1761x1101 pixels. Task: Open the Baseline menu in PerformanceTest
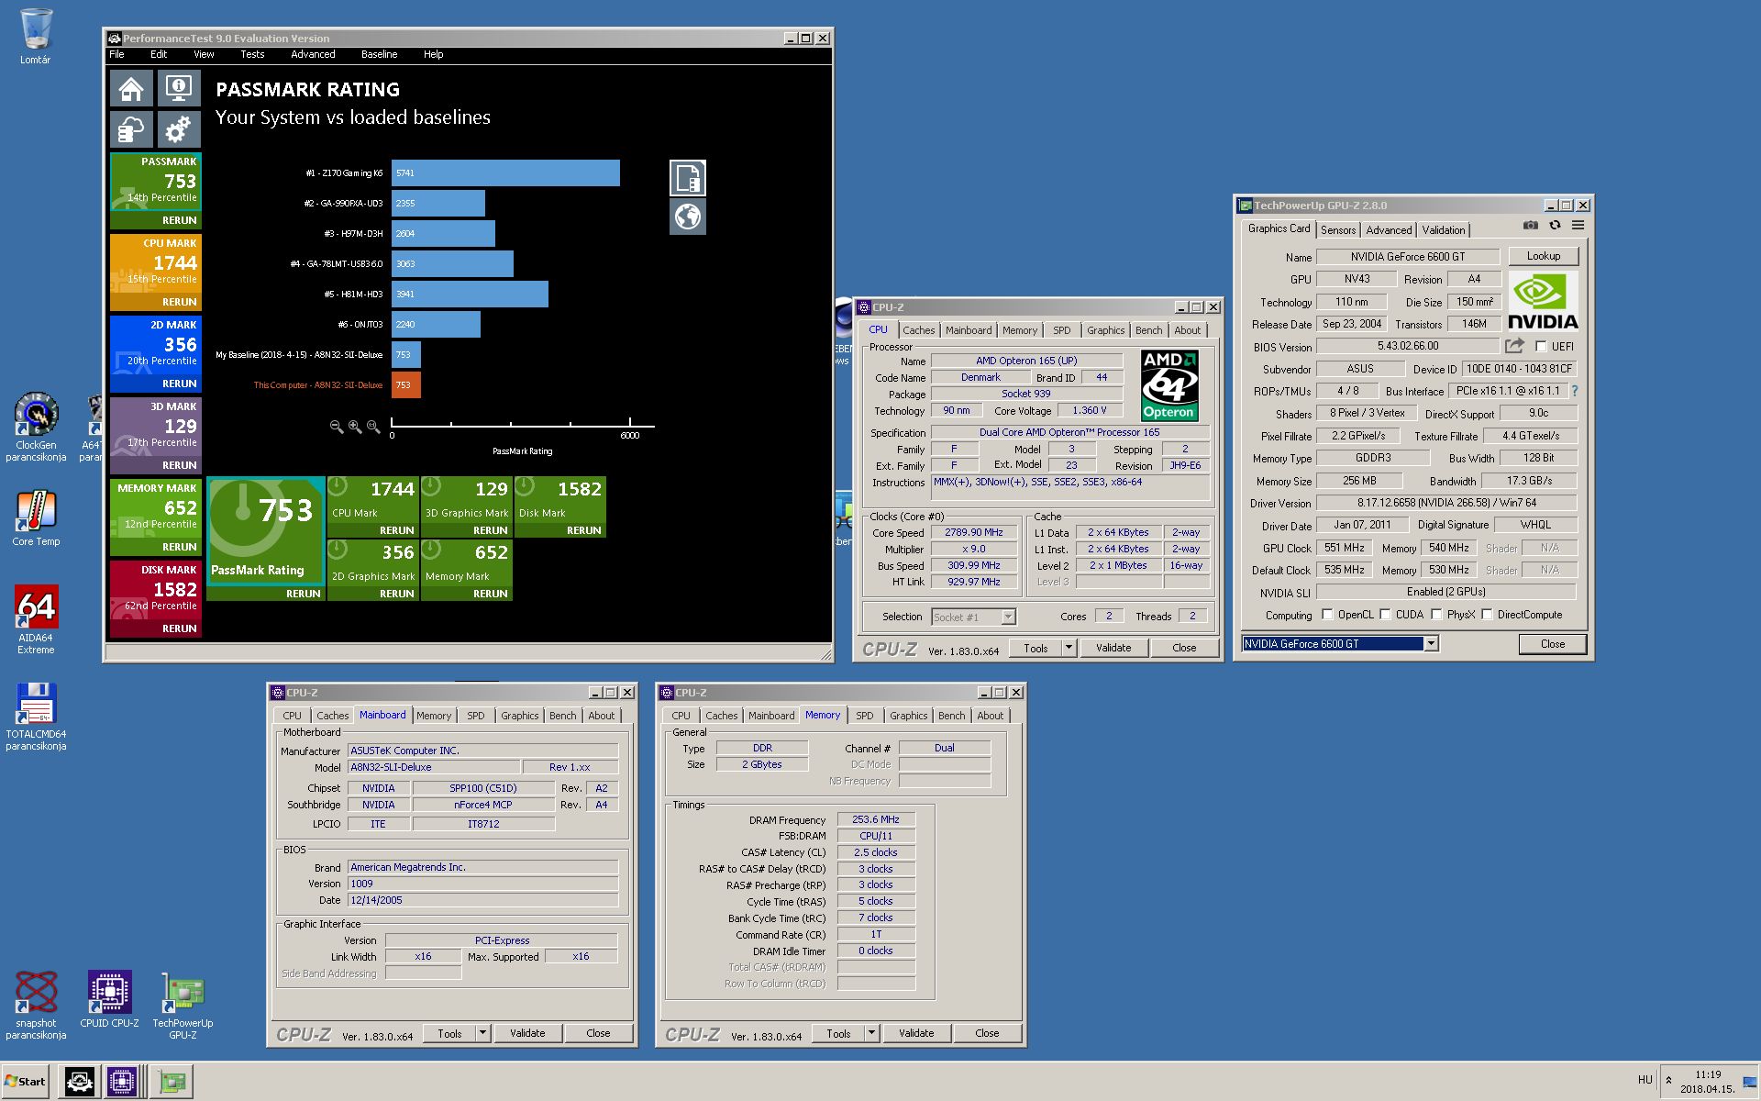click(379, 54)
